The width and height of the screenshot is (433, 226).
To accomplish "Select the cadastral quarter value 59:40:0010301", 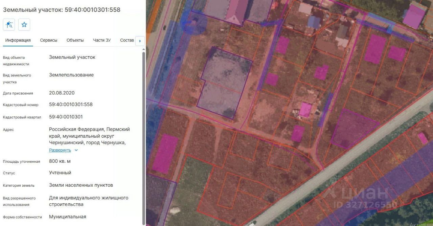I will click(66, 117).
